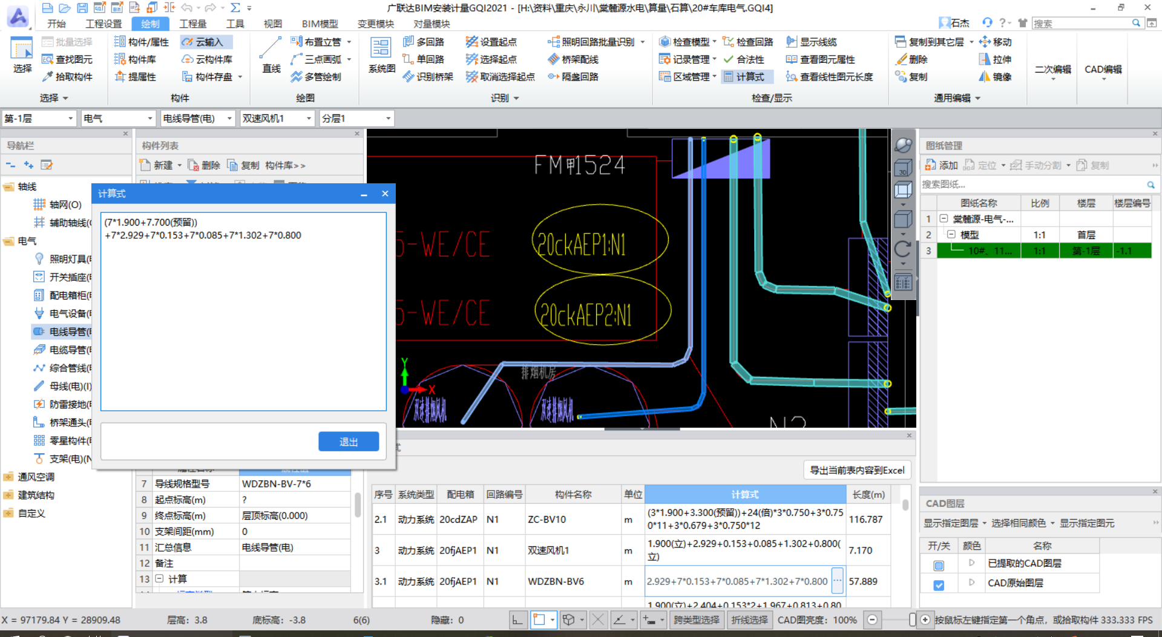This screenshot has width=1162, height=637.
Task: Collapse the 模型 row in drawing list
Action: pyautogui.click(x=951, y=234)
